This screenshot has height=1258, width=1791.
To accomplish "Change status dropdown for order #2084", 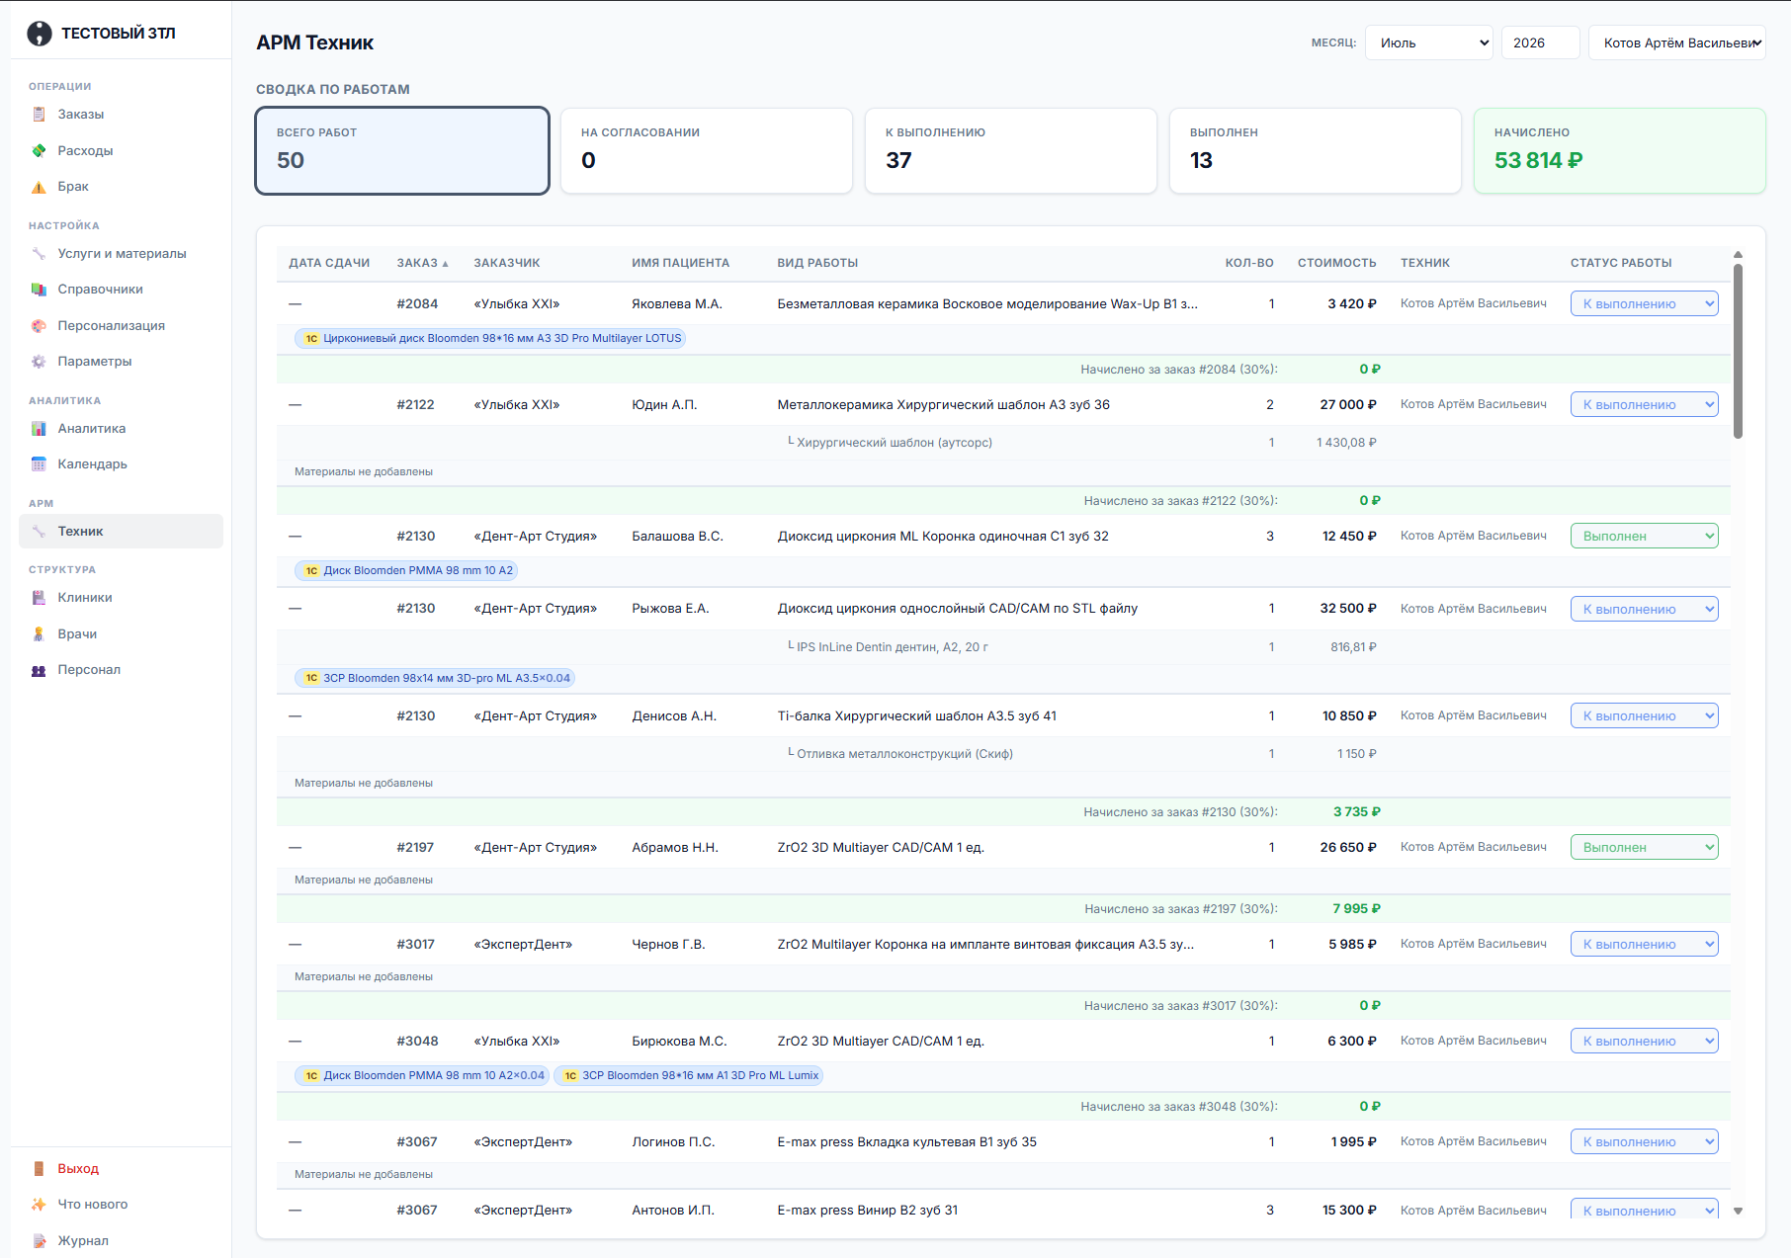I will (1644, 304).
